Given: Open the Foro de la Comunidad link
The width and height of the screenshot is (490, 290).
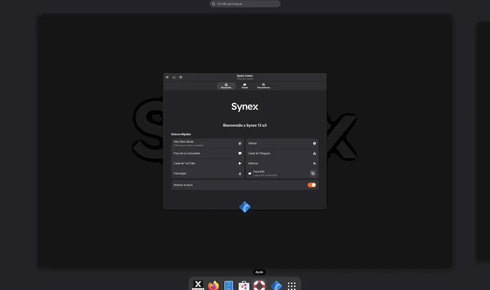Looking at the screenshot, I should 208,153.
